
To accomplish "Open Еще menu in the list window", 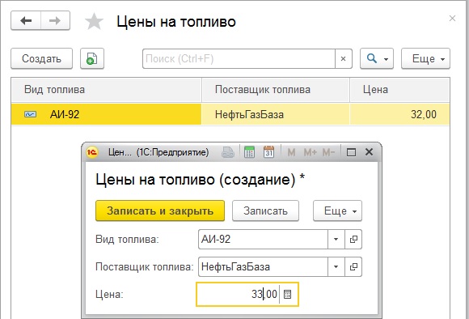I will pos(425,58).
